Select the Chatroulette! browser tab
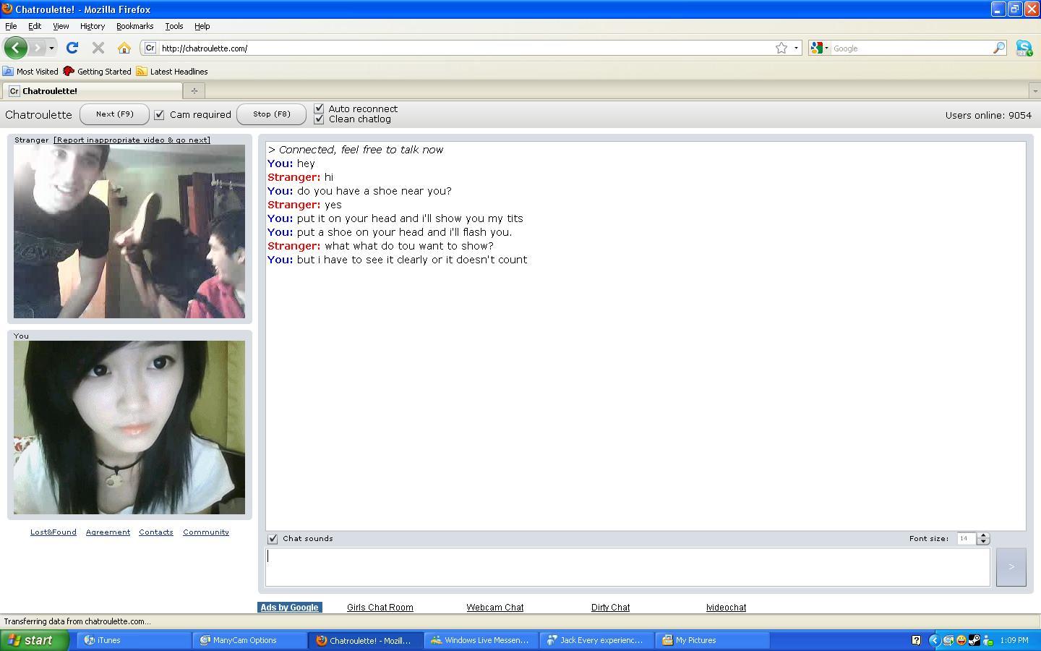The height and width of the screenshot is (651, 1041). [x=93, y=91]
